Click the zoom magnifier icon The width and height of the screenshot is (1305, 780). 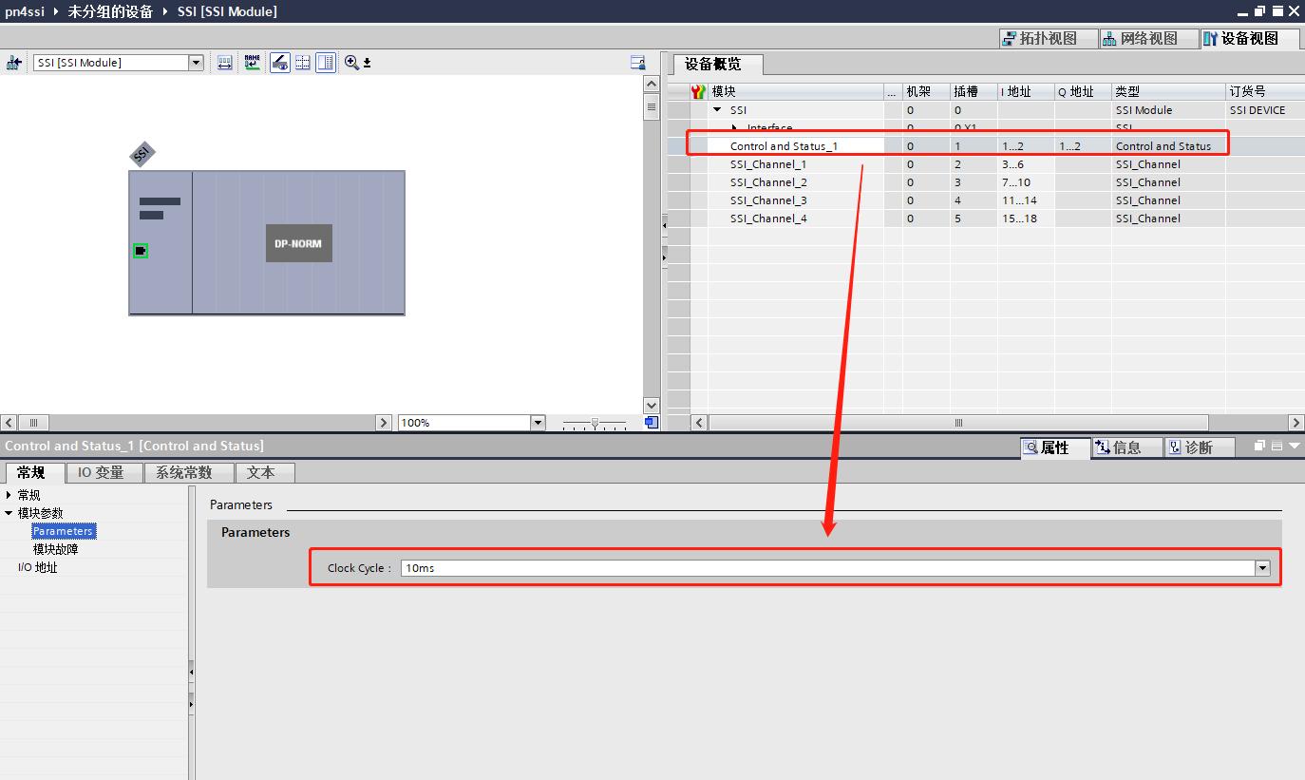coord(351,63)
